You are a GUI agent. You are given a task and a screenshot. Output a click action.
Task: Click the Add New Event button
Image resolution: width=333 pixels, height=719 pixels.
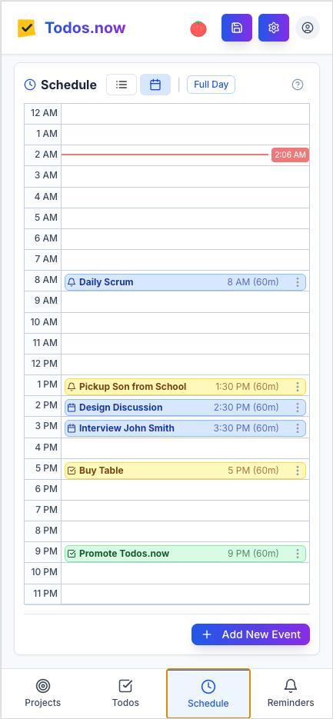251,634
